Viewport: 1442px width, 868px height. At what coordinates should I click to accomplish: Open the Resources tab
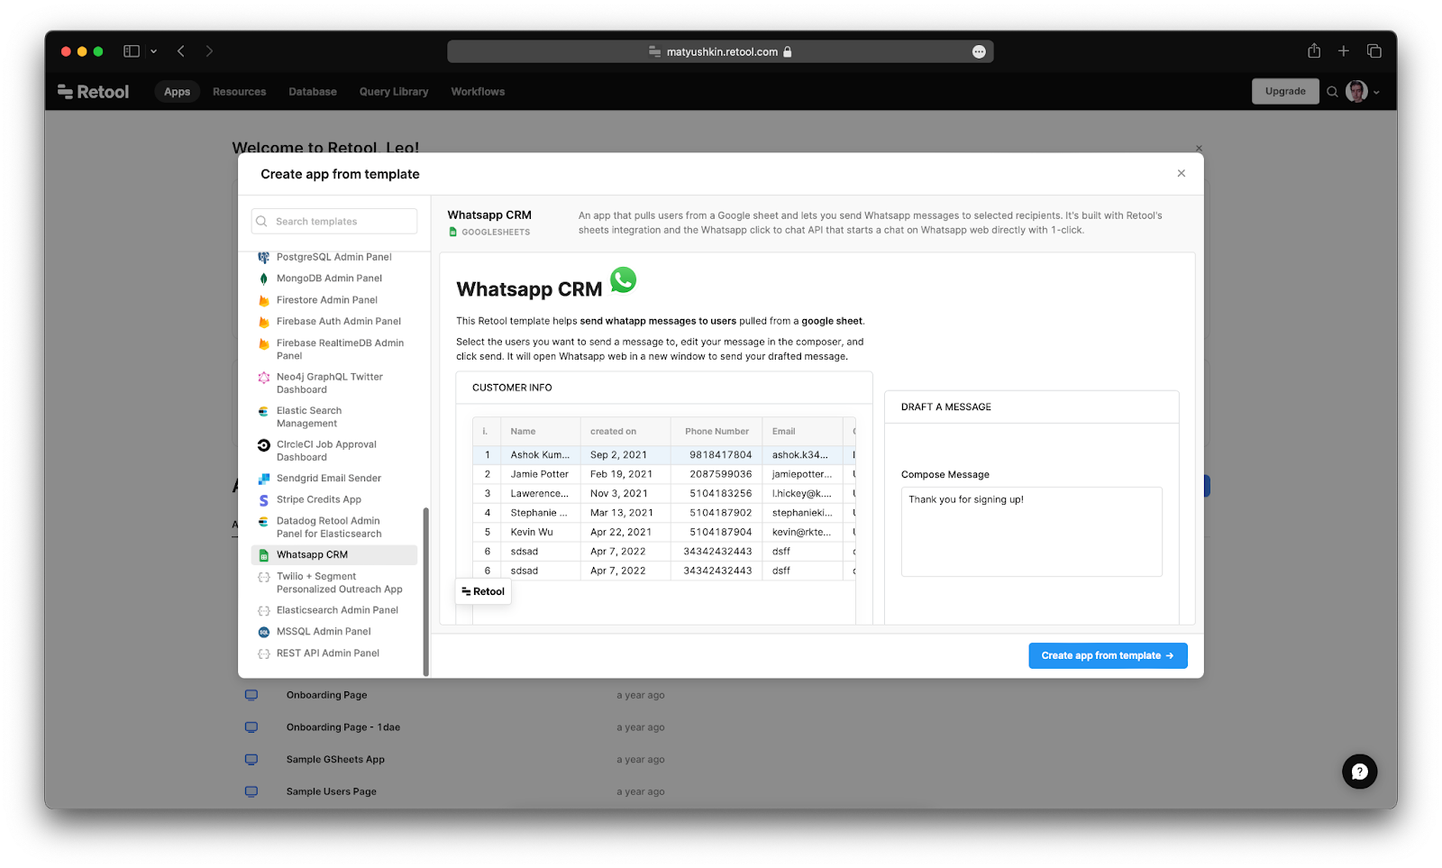click(x=239, y=92)
